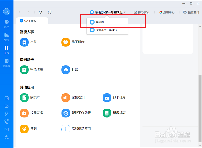Click the 智能人事 section heading
202x148 pixels.
(27, 32)
